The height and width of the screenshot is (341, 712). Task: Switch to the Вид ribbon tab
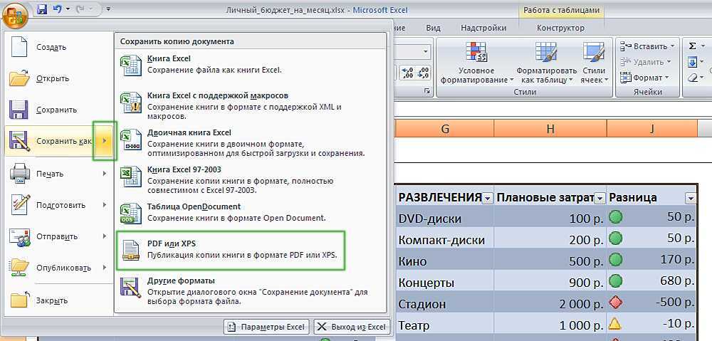pos(433,28)
